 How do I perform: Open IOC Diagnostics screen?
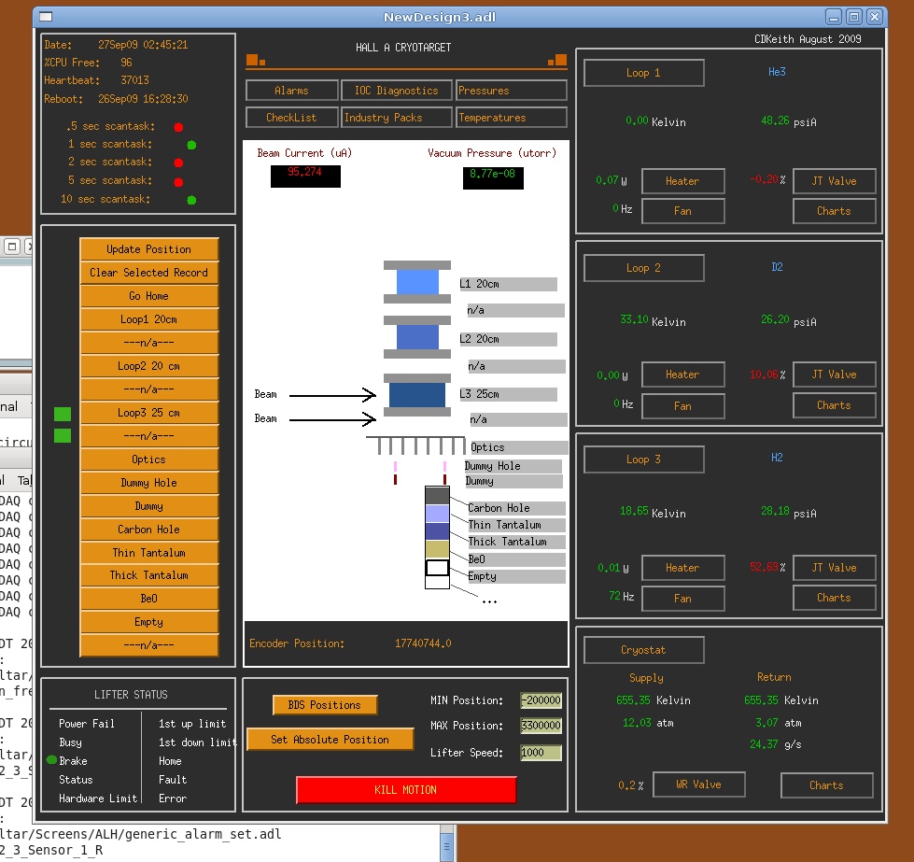point(397,91)
